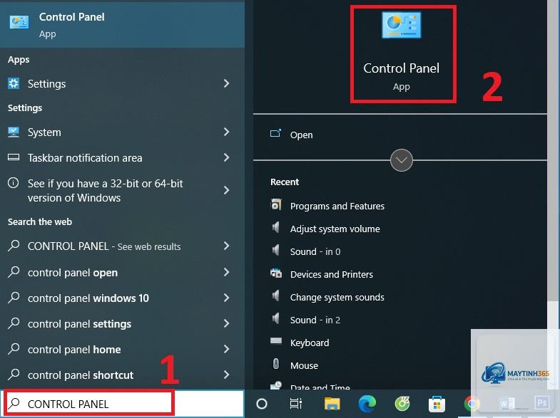Click the Settings gear icon

(14, 83)
